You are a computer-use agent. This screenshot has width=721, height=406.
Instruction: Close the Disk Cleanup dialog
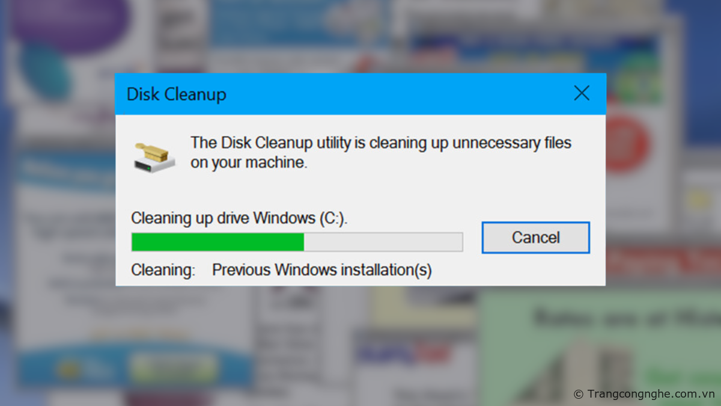click(x=582, y=93)
